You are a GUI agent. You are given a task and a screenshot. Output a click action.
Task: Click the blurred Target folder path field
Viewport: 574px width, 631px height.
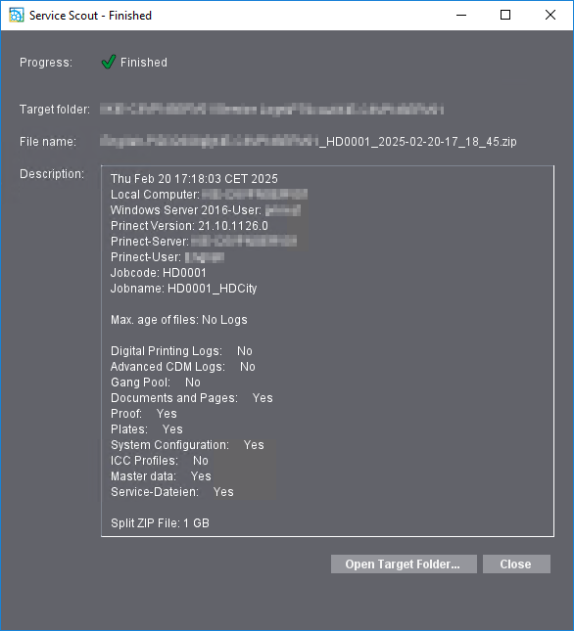[272, 109]
